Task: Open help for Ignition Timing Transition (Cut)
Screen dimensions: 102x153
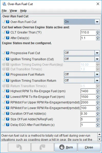Action: (x=8, y=59)
